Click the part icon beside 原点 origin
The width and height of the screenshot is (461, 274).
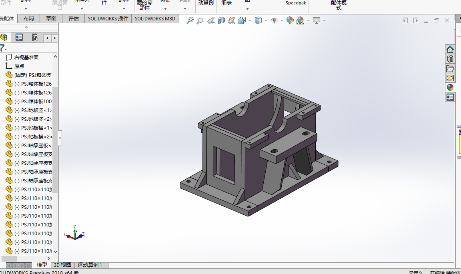[9, 66]
